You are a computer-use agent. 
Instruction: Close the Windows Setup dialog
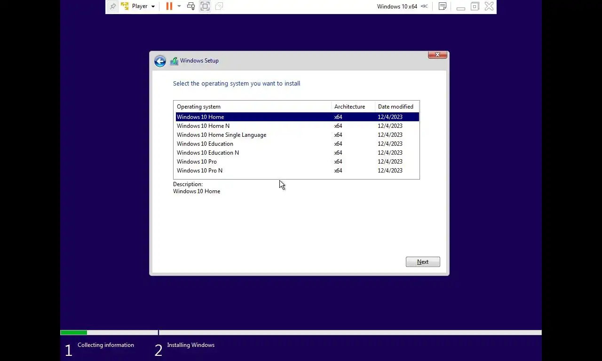click(x=437, y=55)
